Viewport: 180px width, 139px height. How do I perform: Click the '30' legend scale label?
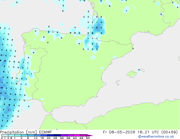(x=62, y=138)
